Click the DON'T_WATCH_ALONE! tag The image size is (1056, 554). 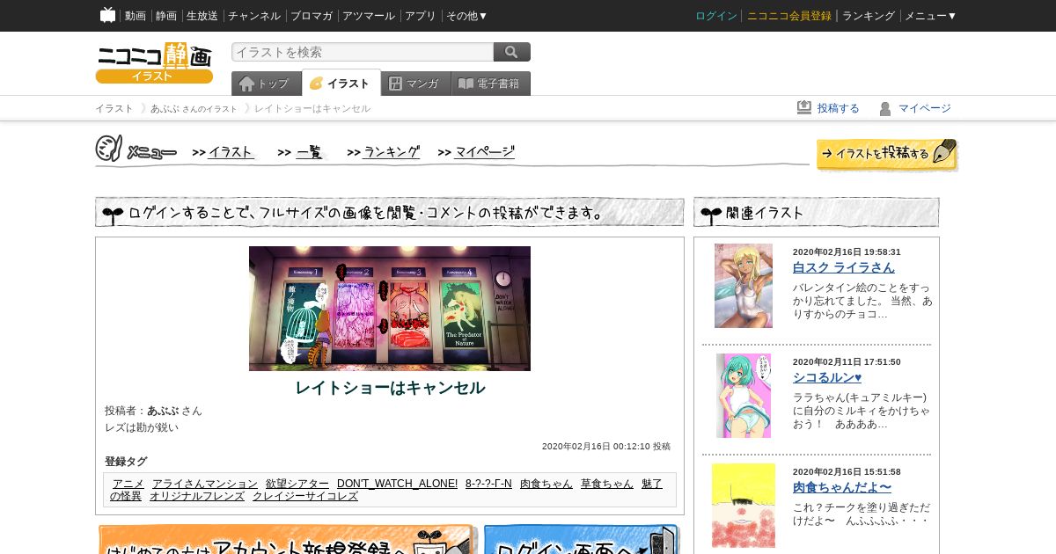click(x=398, y=484)
